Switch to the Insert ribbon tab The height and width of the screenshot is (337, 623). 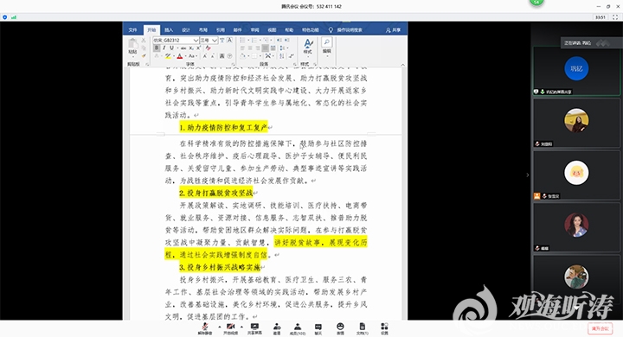[x=169, y=29]
